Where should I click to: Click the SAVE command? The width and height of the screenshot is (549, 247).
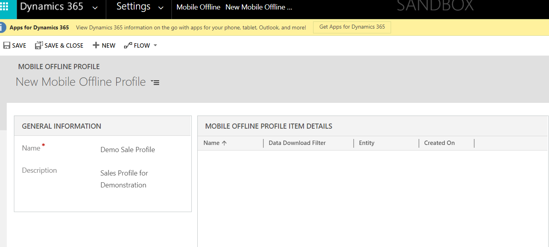[15, 45]
